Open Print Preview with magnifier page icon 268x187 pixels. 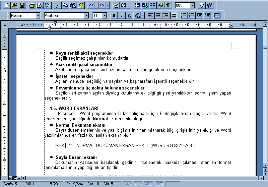[40, 5]
